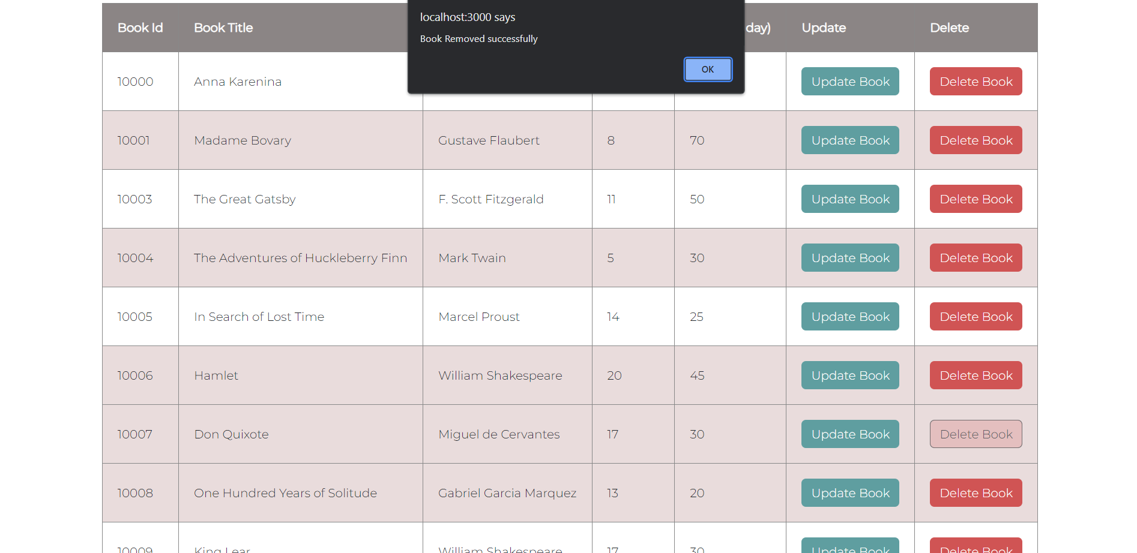Delete the book Anna Karenina
1137x553 pixels.
[975, 81]
